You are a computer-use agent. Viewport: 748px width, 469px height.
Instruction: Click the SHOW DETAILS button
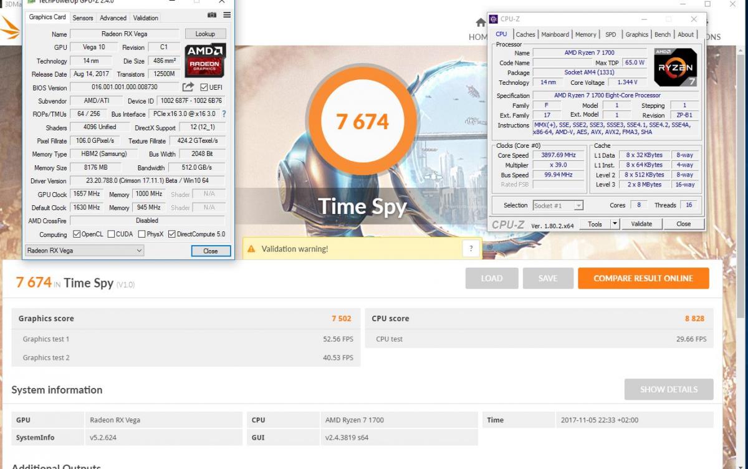point(669,389)
